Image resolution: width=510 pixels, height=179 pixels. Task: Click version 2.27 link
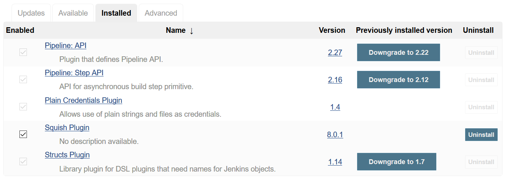point(335,53)
